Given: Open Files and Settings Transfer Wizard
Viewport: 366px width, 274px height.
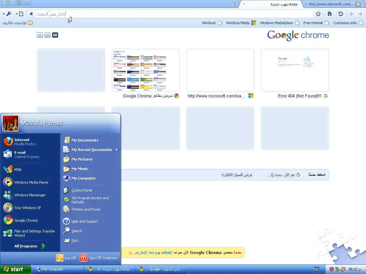Looking at the screenshot, I should click(x=30, y=233).
